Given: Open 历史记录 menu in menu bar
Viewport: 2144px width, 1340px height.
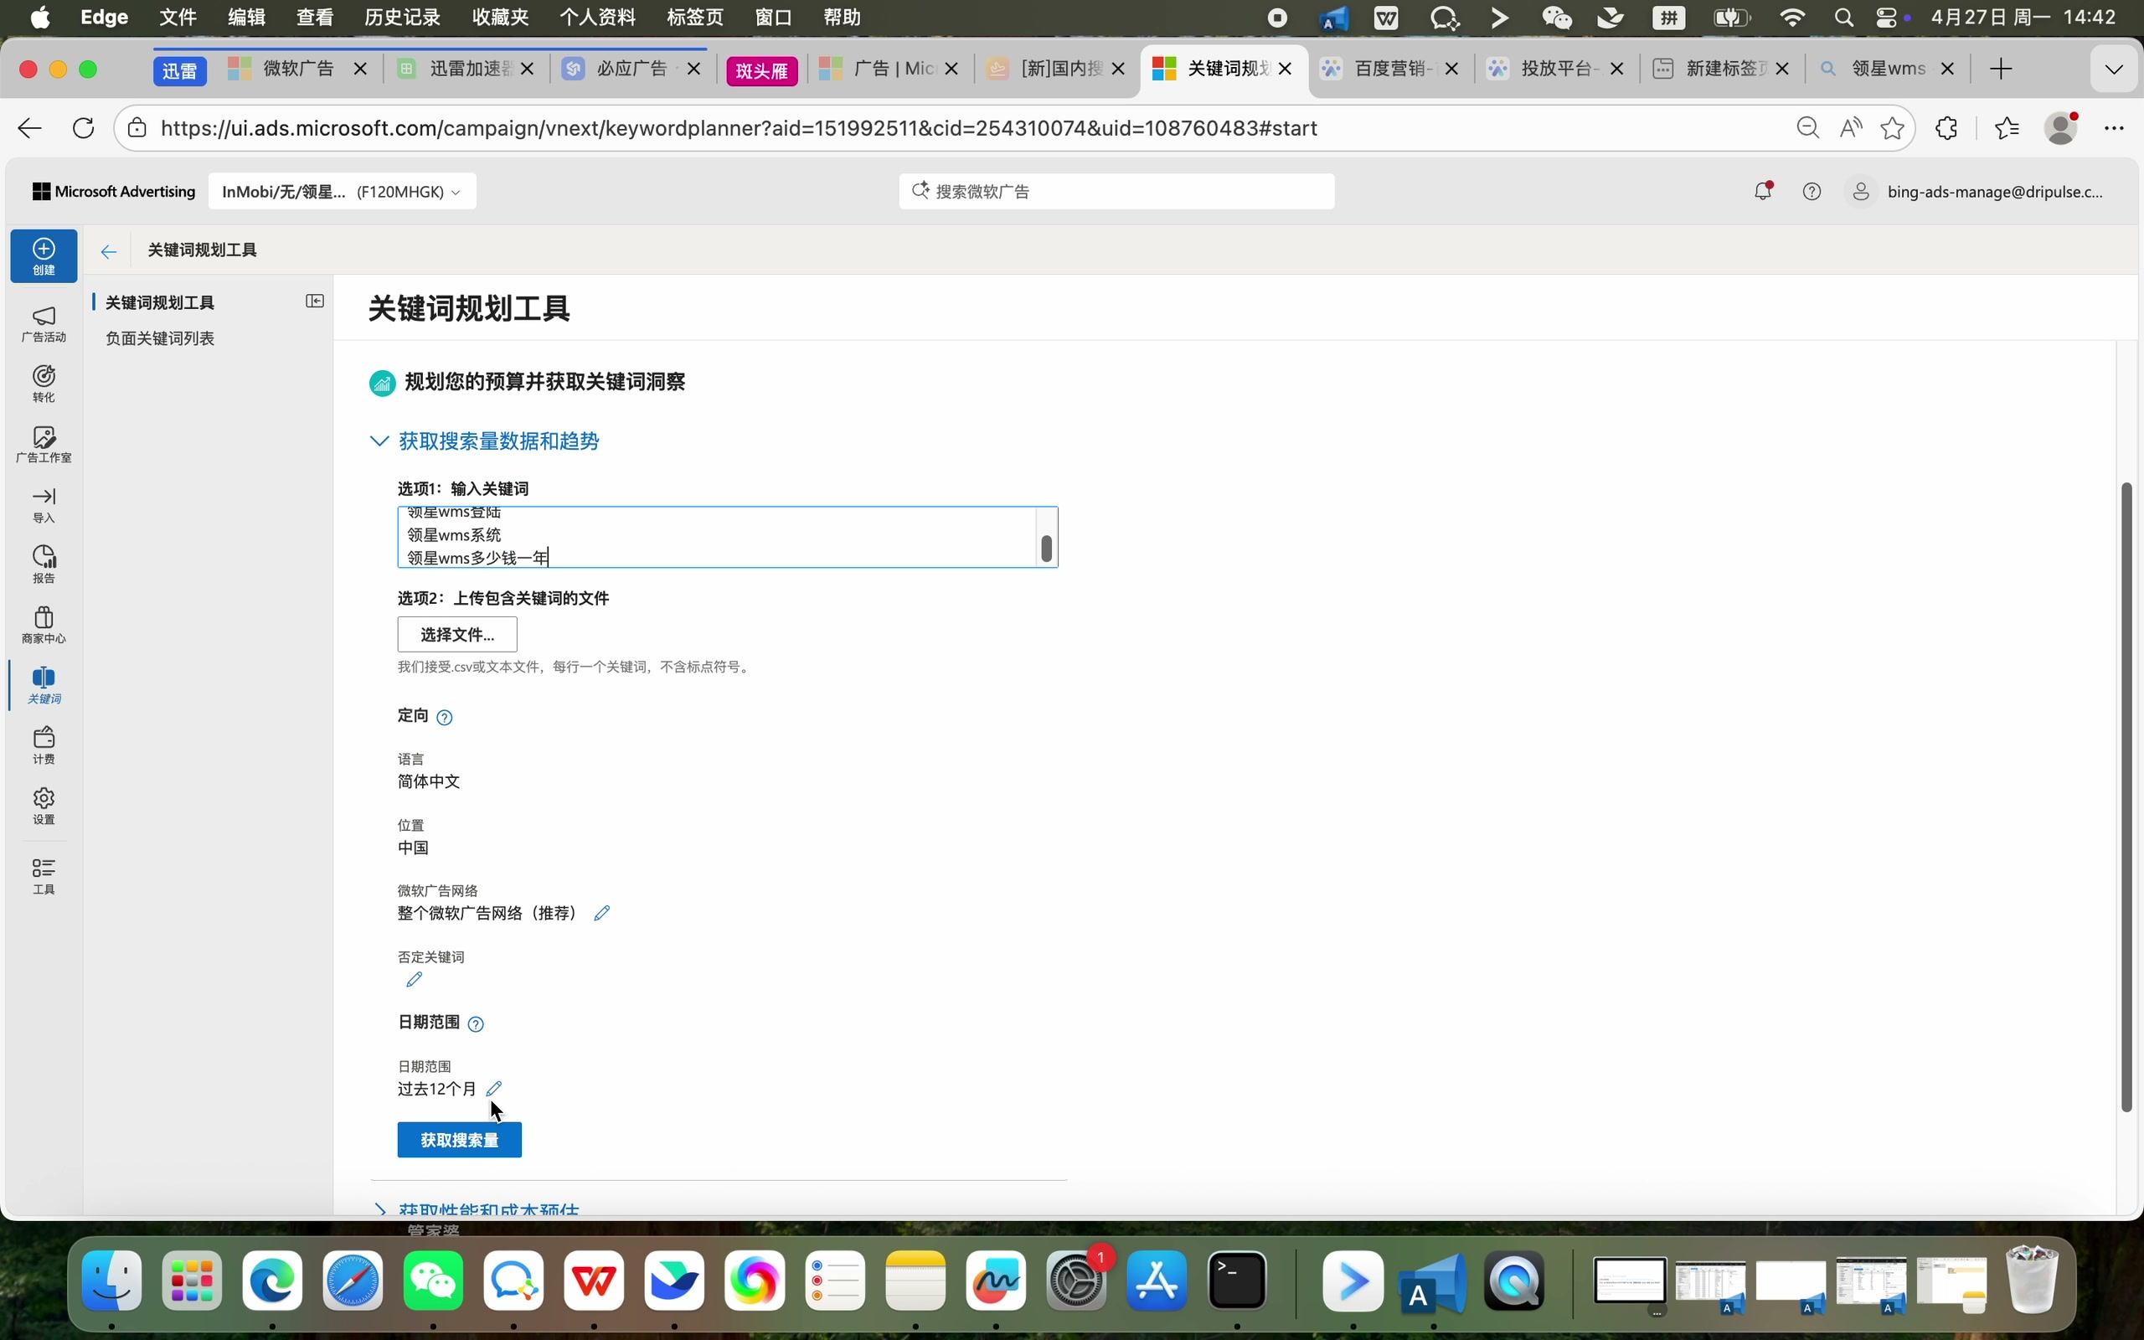Looking at the screenshot, I should point(402,18).
